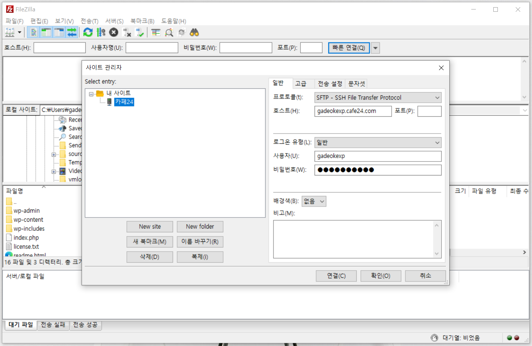Click the site manager 호스트 field gadeokexp.cafe24.com

(x=353, y=111)
